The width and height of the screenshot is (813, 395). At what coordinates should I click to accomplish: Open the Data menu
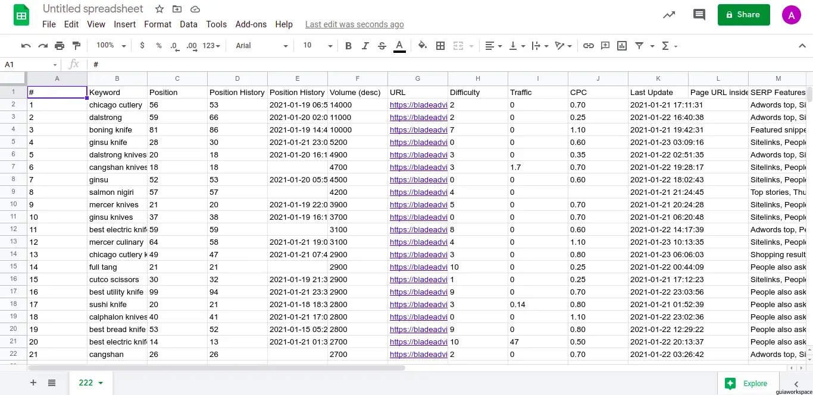tap(189, 24)
